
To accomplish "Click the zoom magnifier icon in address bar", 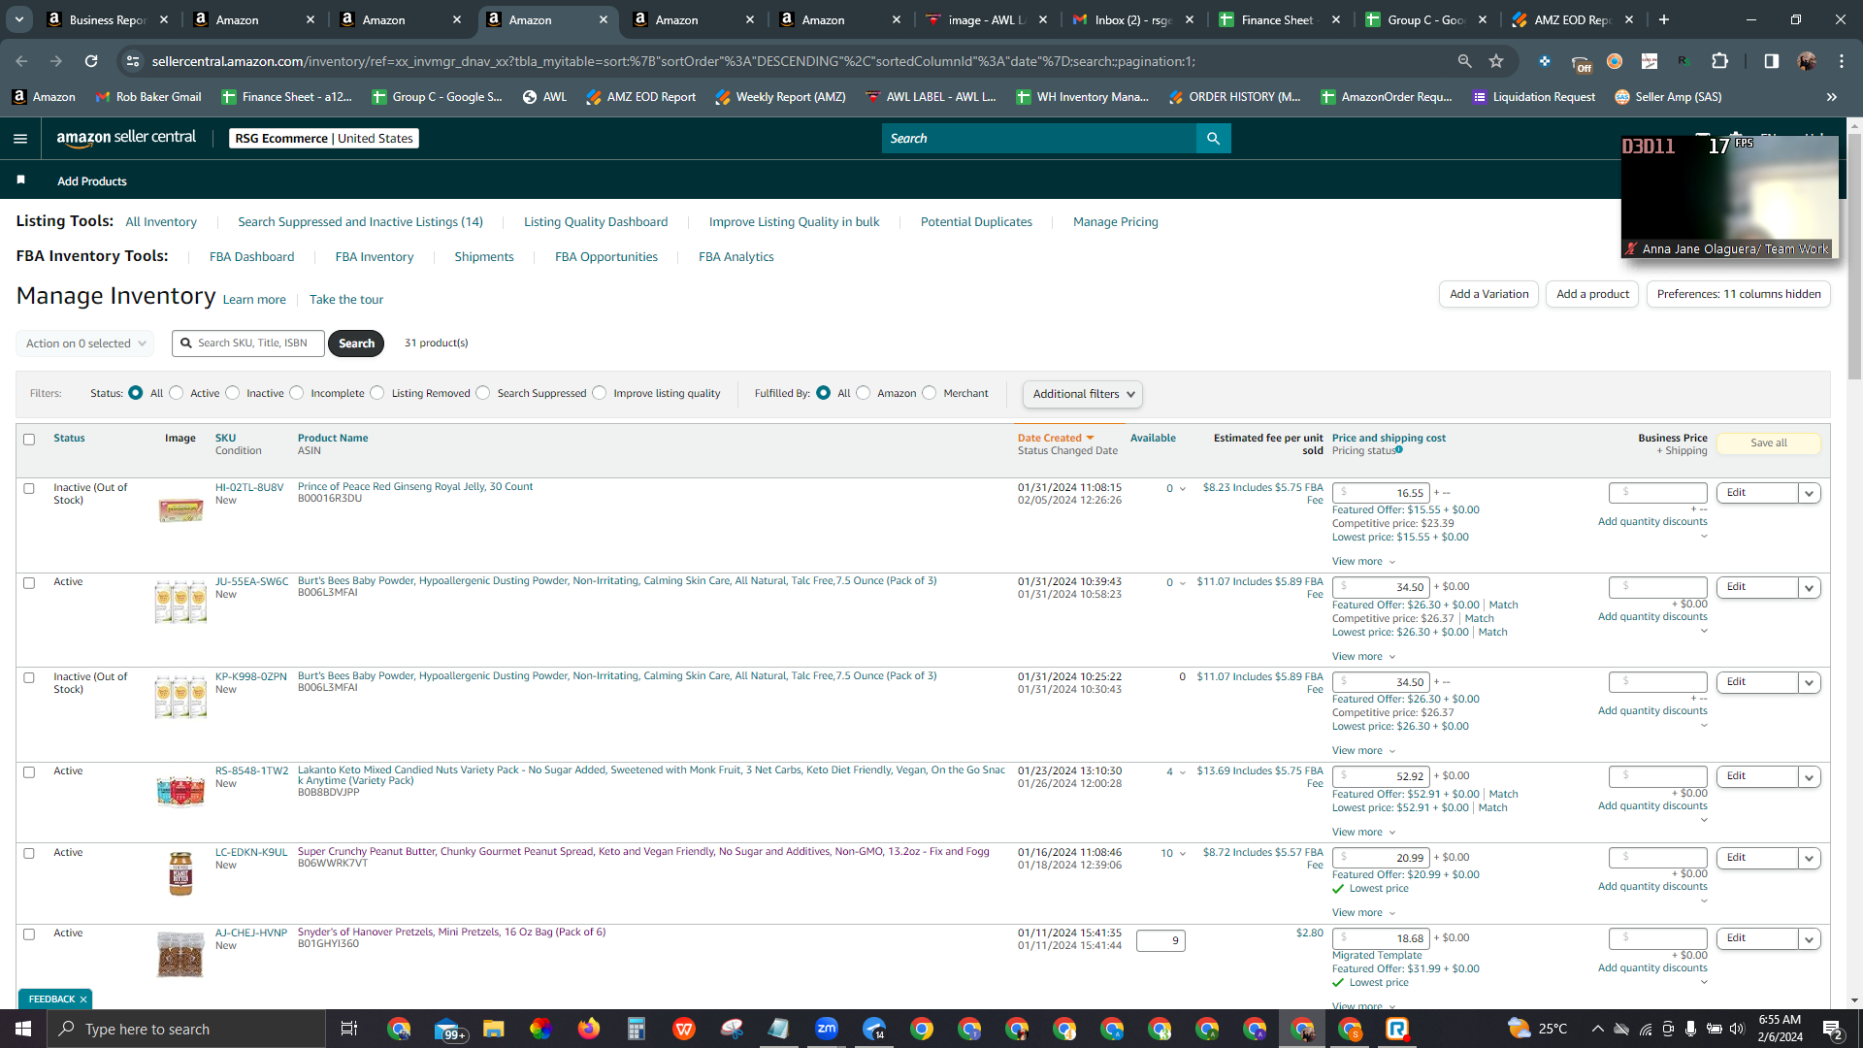I will coord(1464,61).
